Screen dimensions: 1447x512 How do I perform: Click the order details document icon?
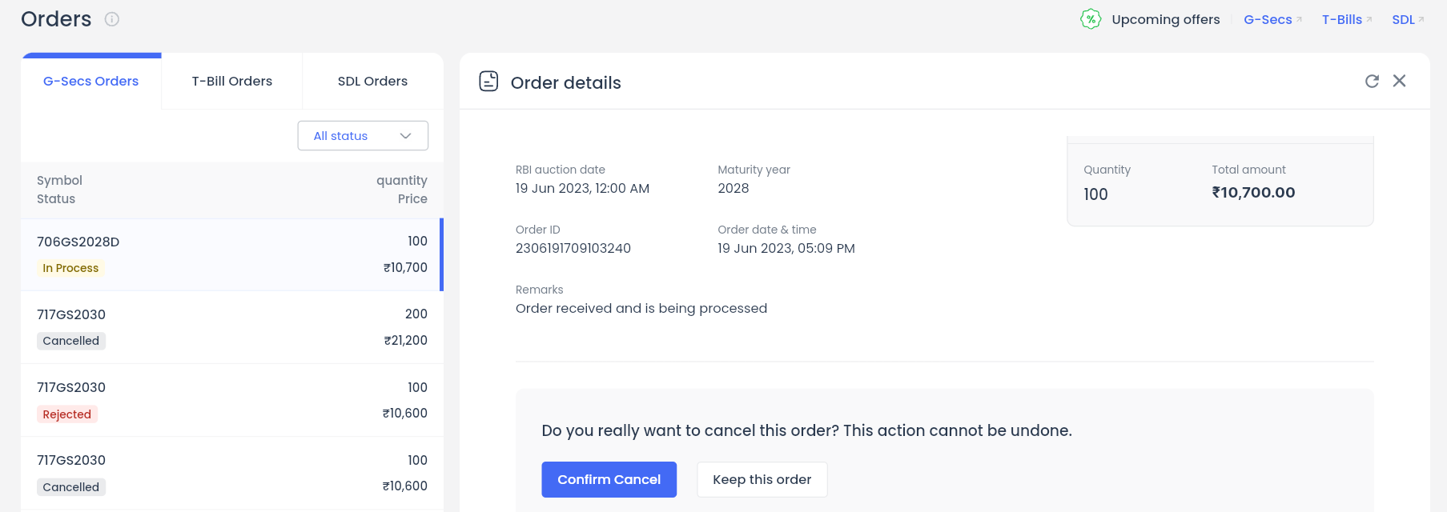(x=488, y=82)
